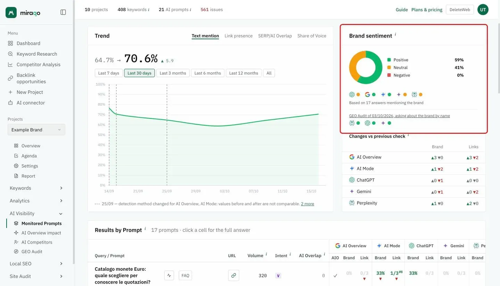Viewport: 500px width, 286px height.
Task: Open Competitor Analysis via its chart icon
Action: click(10, 65)
